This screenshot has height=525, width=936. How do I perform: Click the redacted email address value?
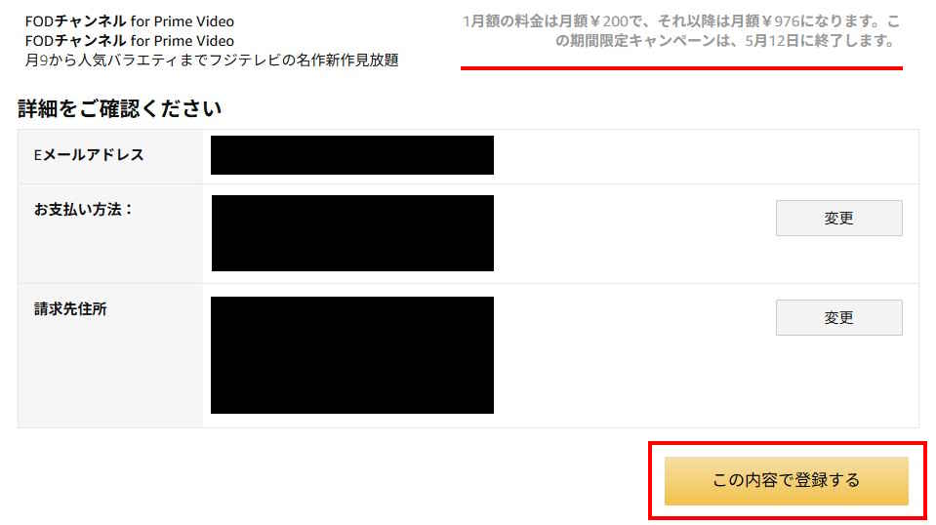[352, 155]
